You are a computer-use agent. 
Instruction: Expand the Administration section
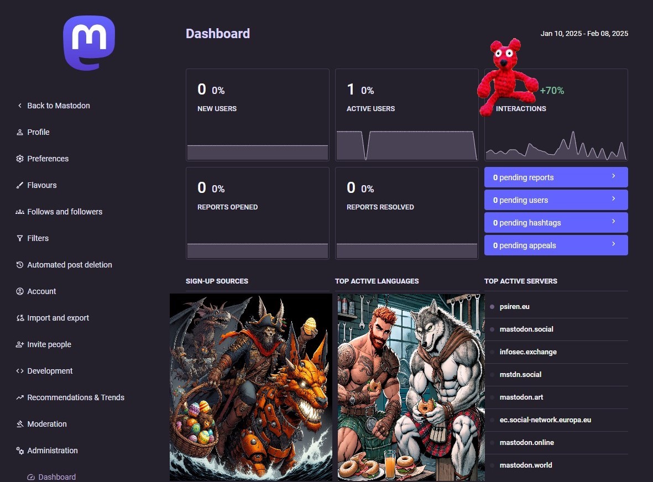52,451
